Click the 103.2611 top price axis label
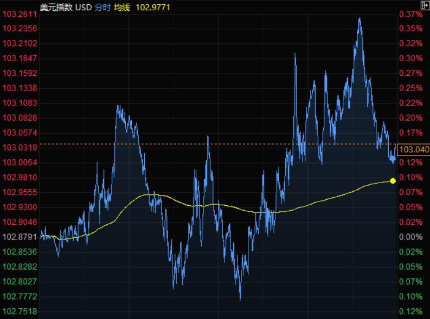The height and width of the screenshot is (319, 430). 20,14
